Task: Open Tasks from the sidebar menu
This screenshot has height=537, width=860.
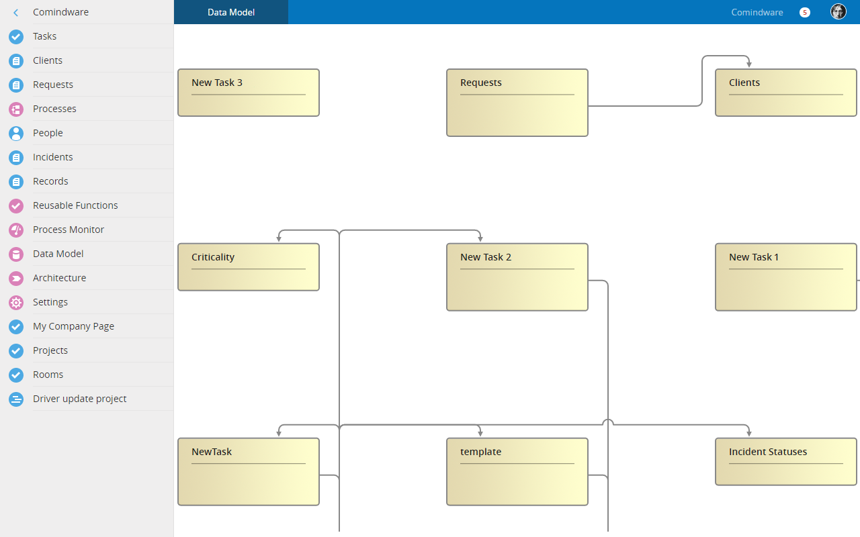Action: (87, 36)
